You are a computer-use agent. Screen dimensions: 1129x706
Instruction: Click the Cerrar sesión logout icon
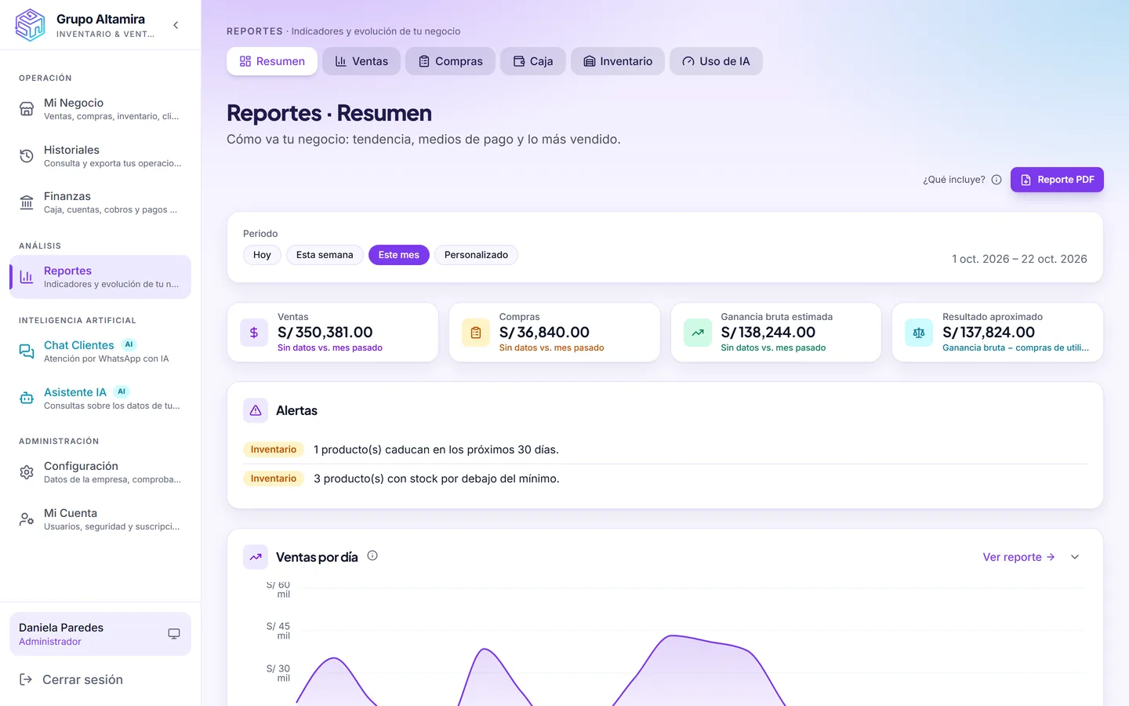[26, 679]
